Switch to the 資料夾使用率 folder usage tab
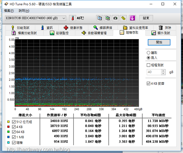 [136, 28]
